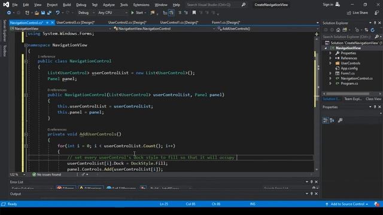The height and width of the screenshot is (215, 383).
Task: Switch to Class View tab
Action: point(373,99)
